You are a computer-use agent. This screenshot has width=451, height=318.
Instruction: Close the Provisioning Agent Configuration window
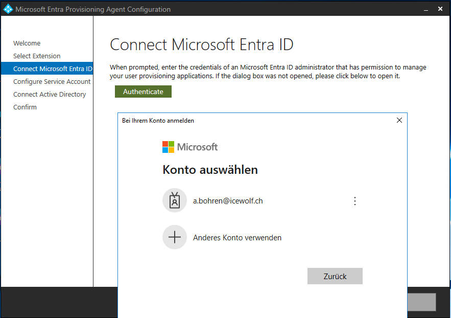point(440,9)
